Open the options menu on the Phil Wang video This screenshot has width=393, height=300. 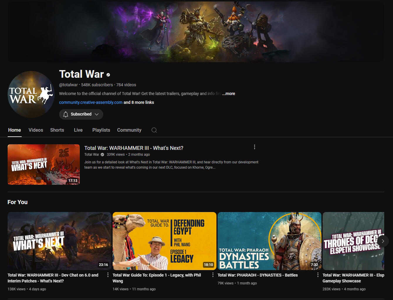[213, 275]
